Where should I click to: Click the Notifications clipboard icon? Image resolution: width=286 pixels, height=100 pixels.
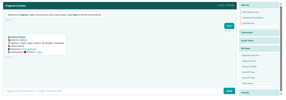[9, 52]
